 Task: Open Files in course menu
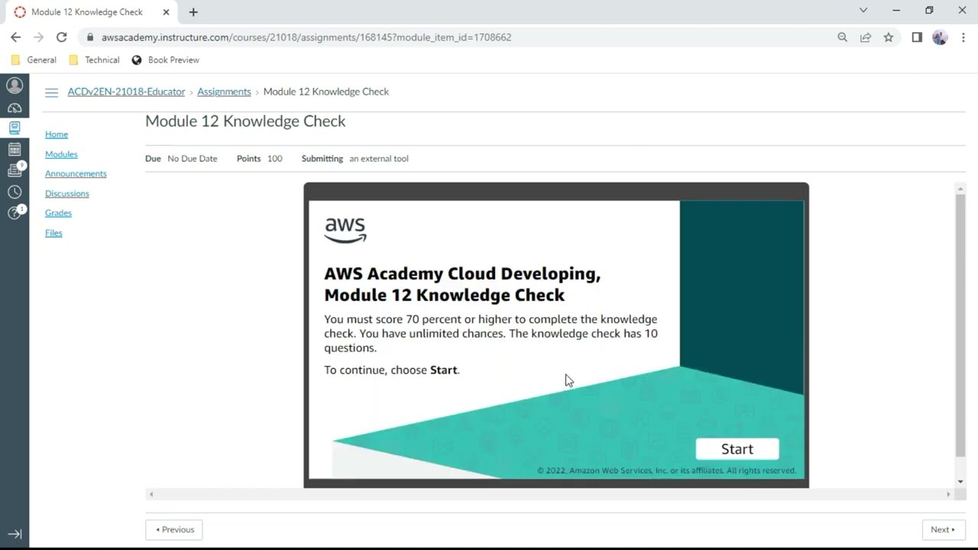53,233
